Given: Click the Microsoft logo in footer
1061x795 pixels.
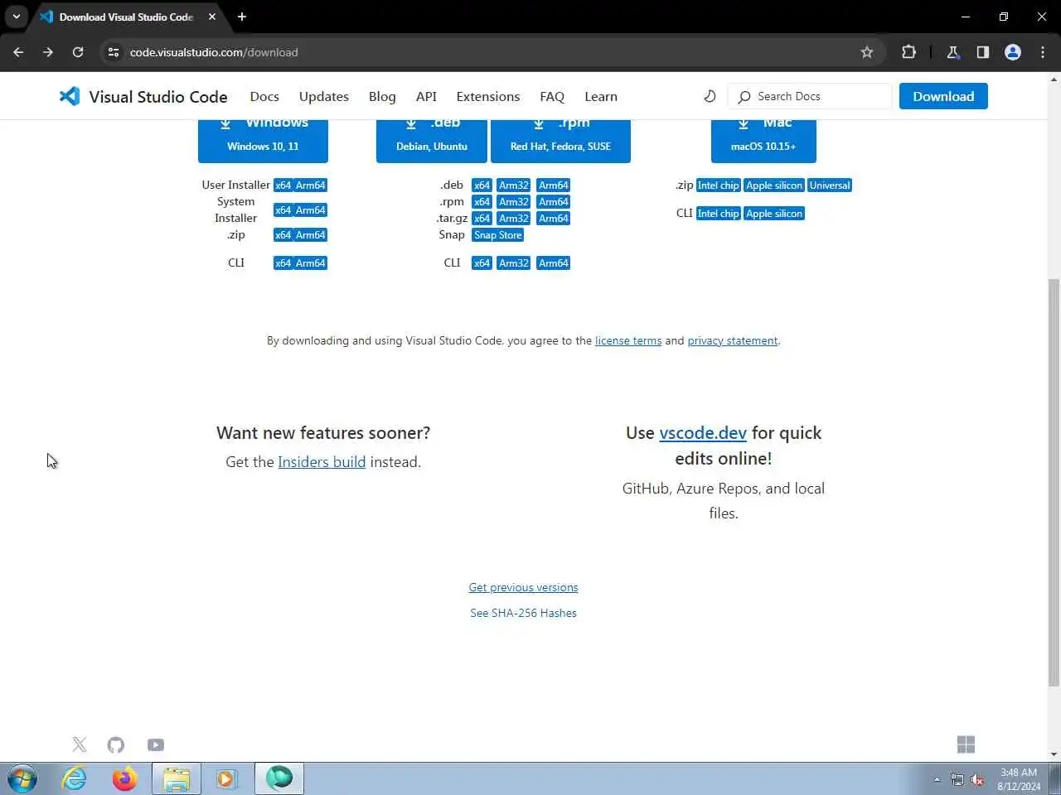Looking at the screenshot, I should pyautogui.click(x=966, y=744).
